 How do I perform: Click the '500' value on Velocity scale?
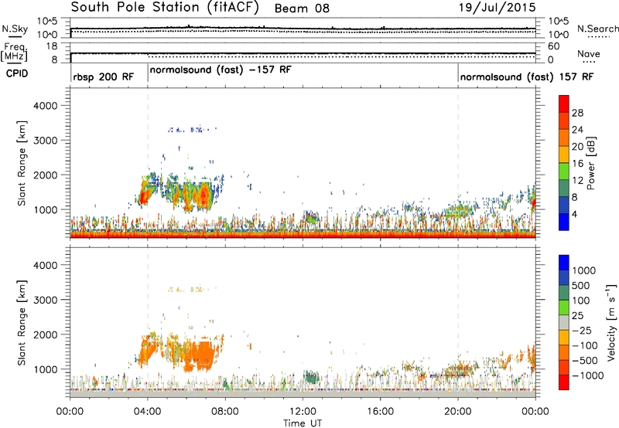[x=580, y=285]
